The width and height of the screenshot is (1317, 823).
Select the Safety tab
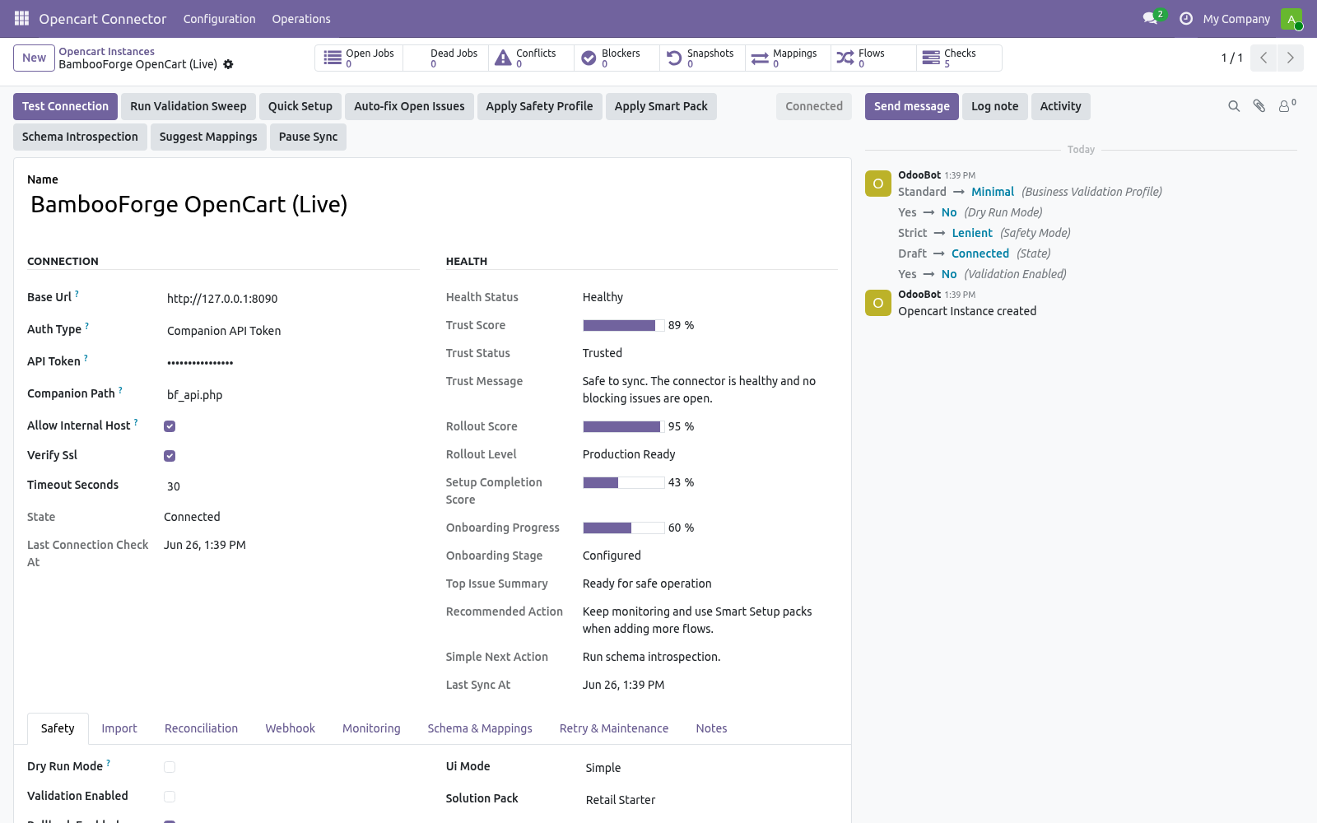58,728
